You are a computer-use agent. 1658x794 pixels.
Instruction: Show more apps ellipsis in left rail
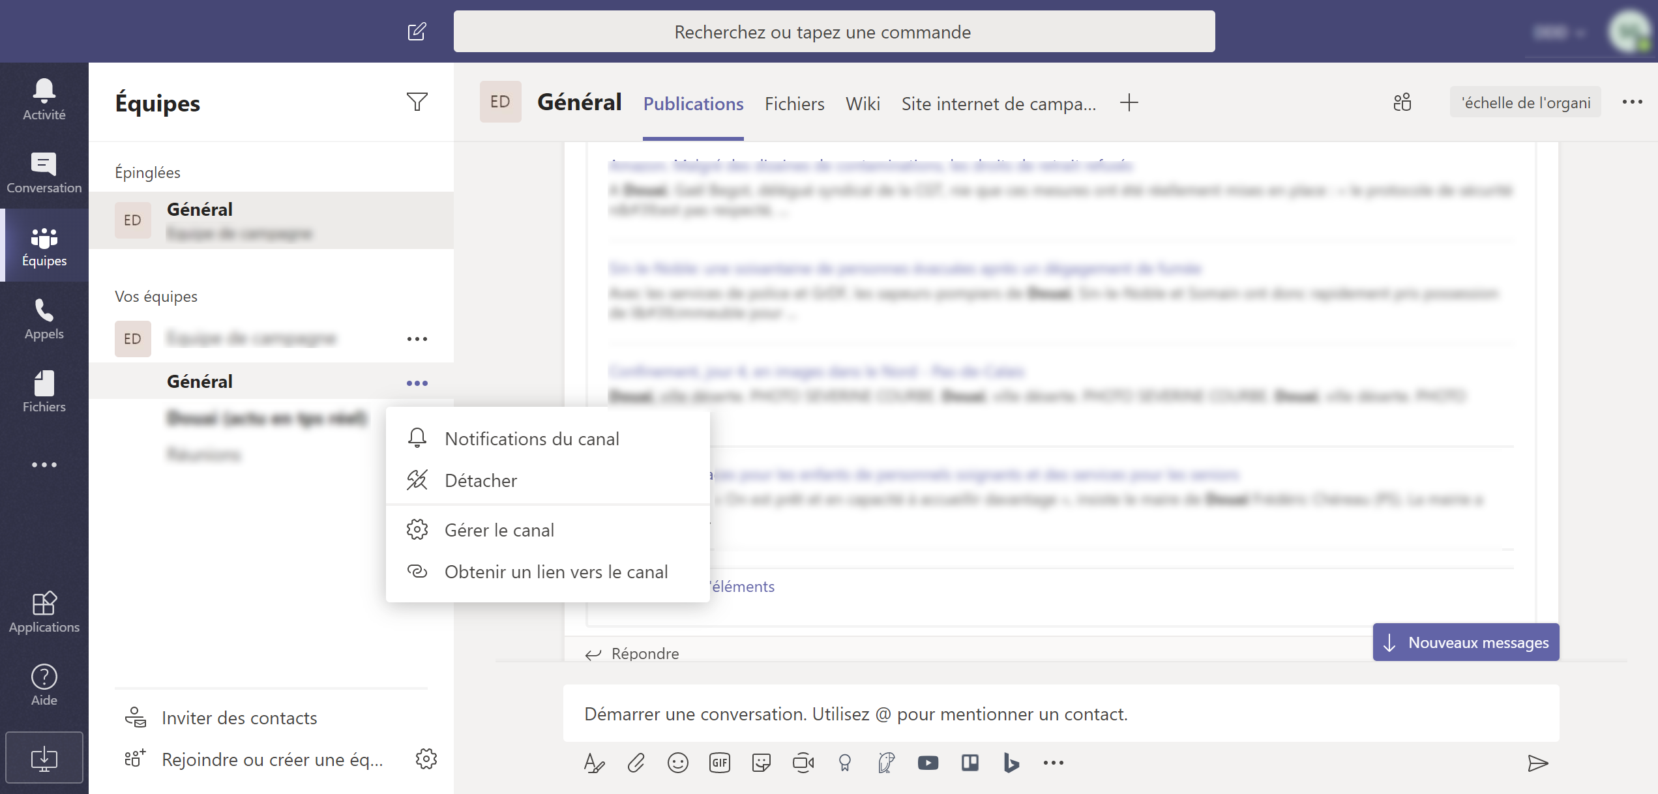click(44, 464)
